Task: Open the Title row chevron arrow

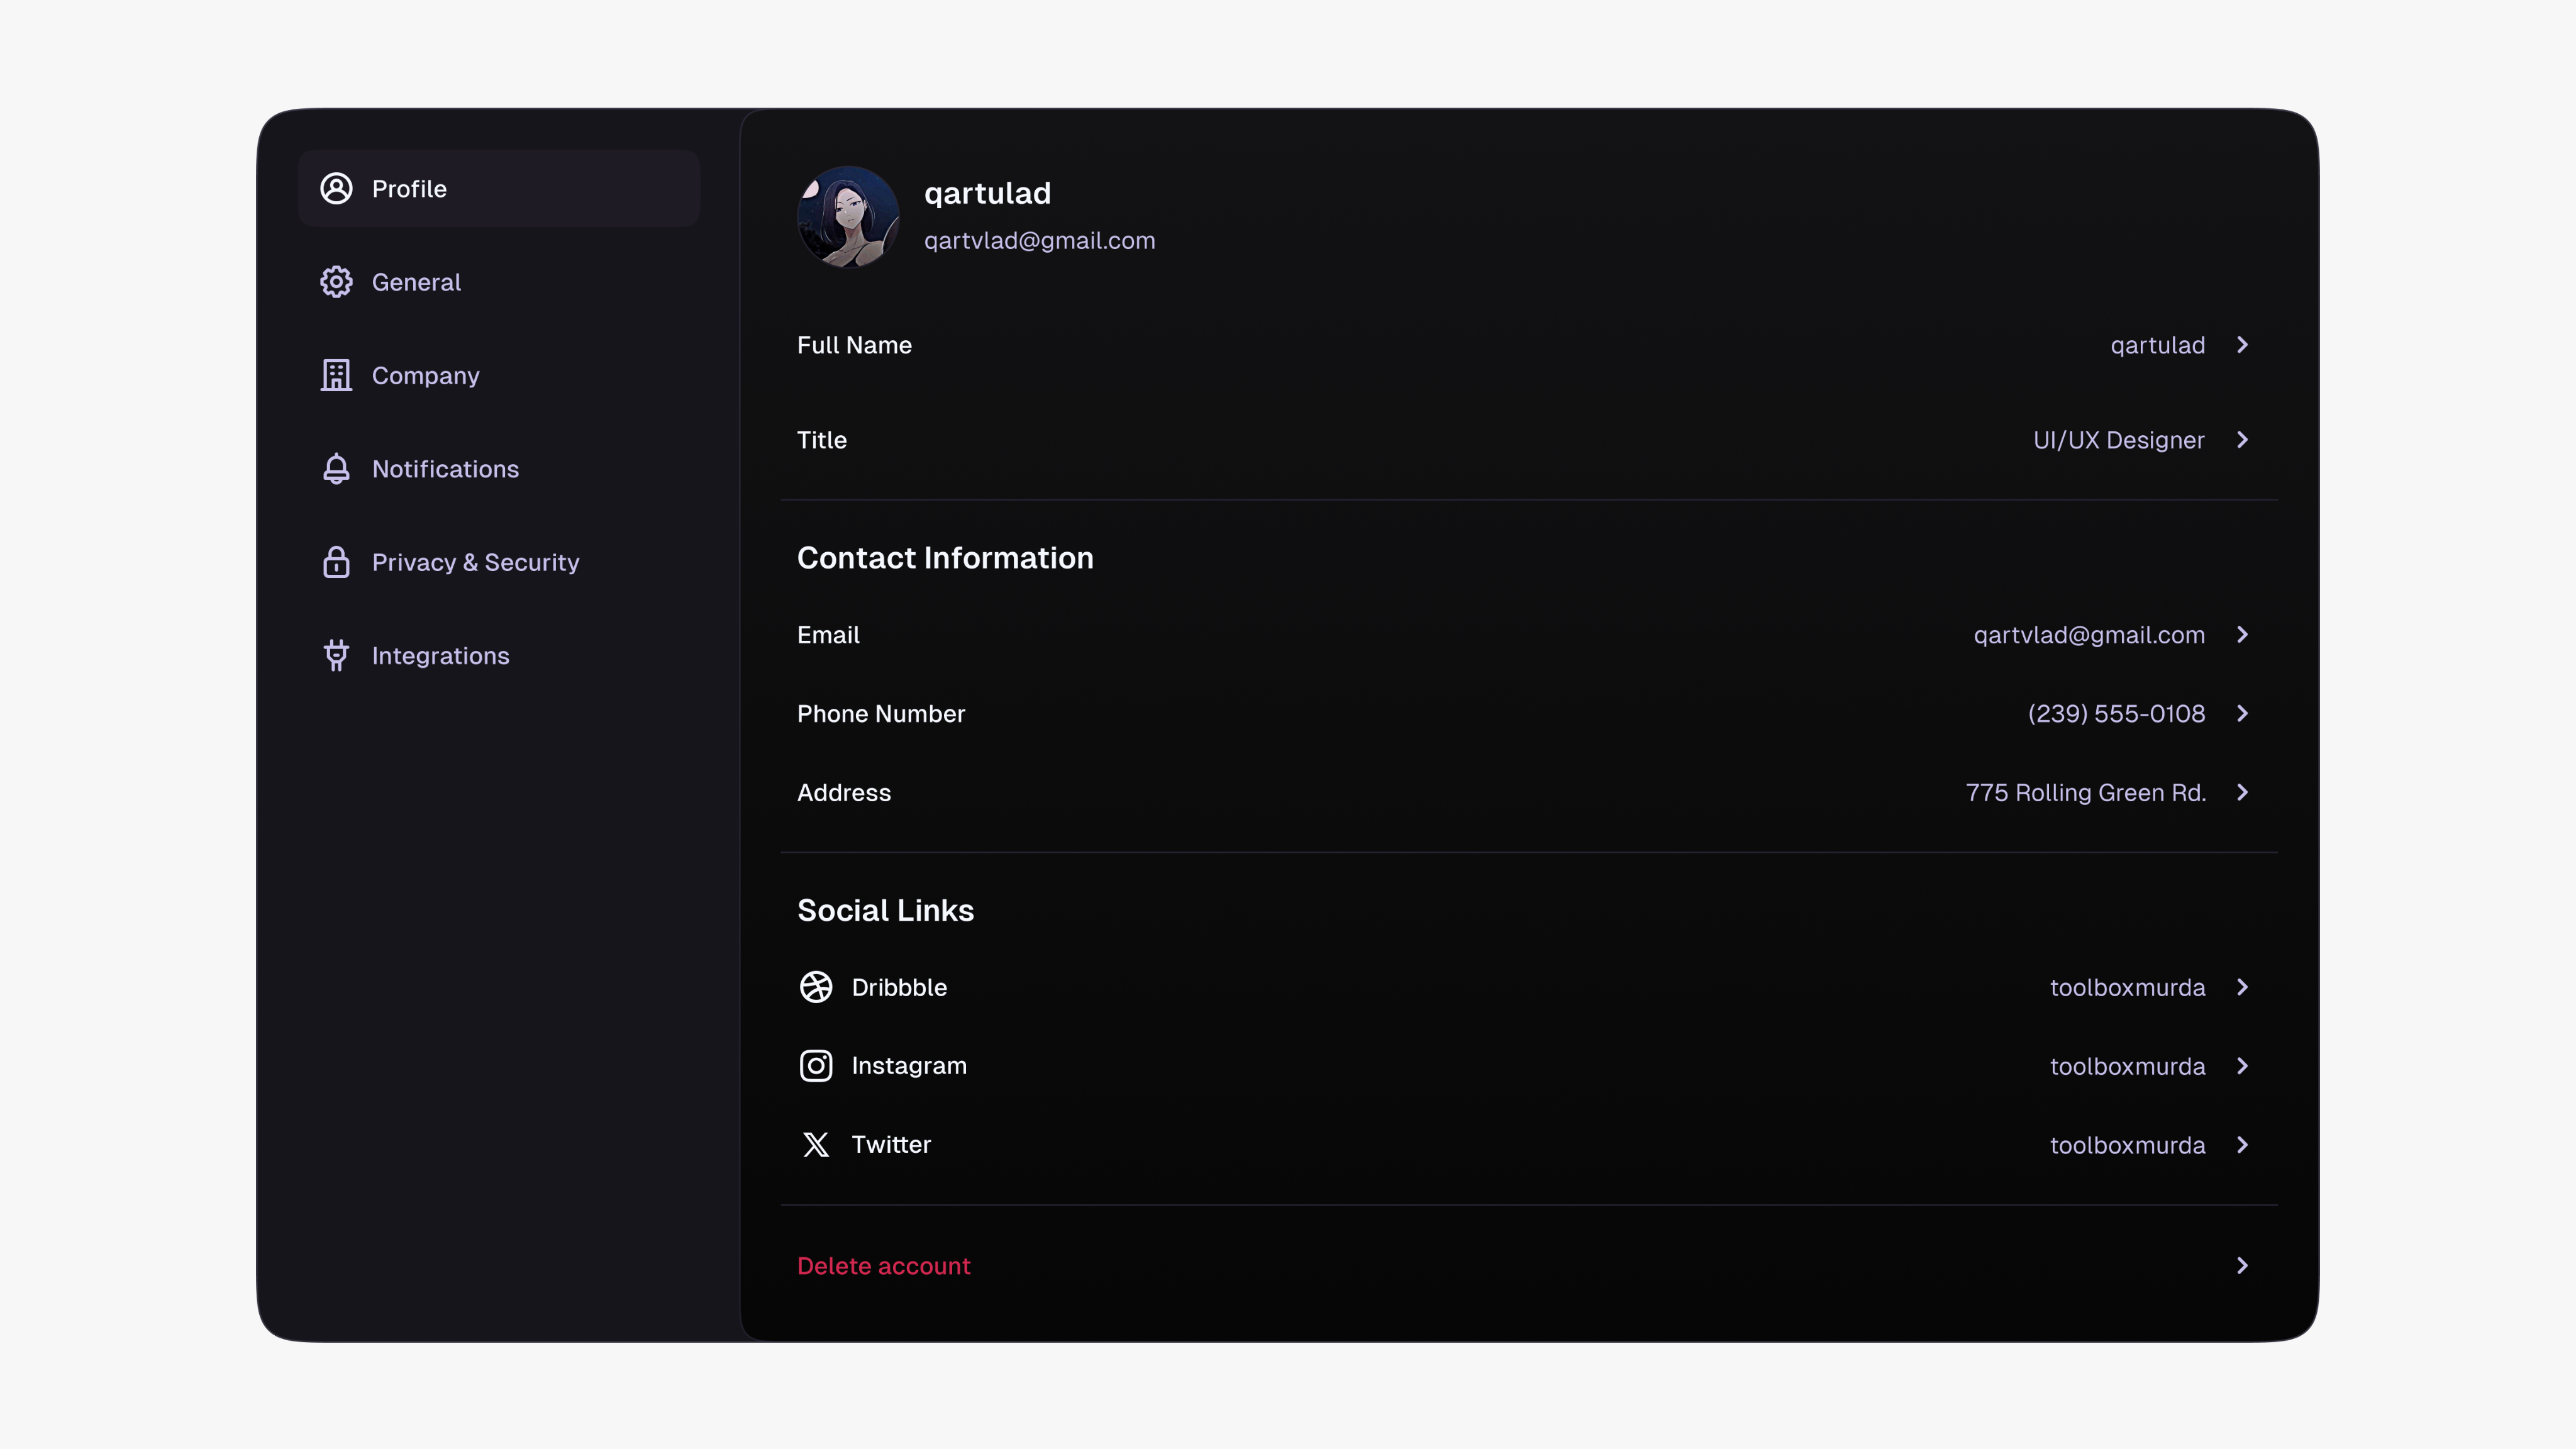Action: point(2242,440)
